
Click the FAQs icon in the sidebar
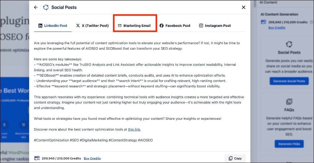click(x=289, y=102)
